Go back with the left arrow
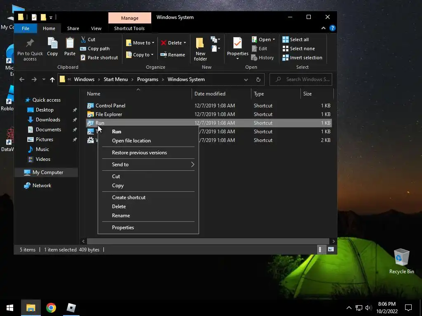 (22, 79)
